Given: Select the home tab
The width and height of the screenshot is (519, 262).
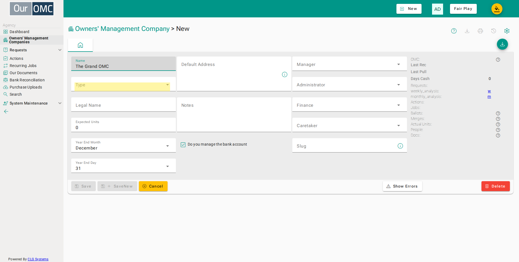Looking at the screenshot, I should 80,45.
